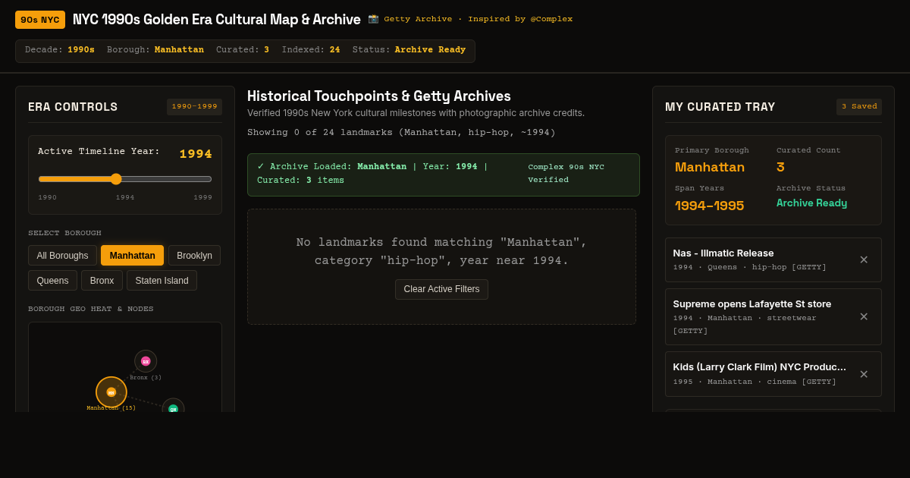910x478 pixels.
Task: Choose the Brooklyn borough filter
Action: pyautogui.click(x=194, y=256)
